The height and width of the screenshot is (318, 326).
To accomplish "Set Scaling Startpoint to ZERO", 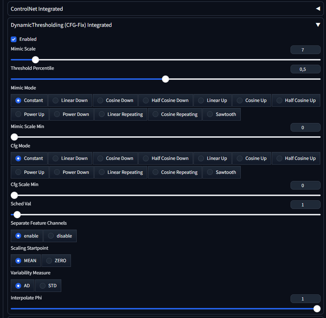I will 56,261.
